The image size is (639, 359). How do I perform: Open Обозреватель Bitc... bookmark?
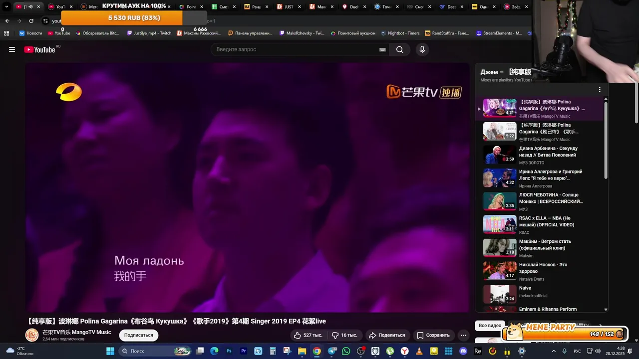coord(97,33)
